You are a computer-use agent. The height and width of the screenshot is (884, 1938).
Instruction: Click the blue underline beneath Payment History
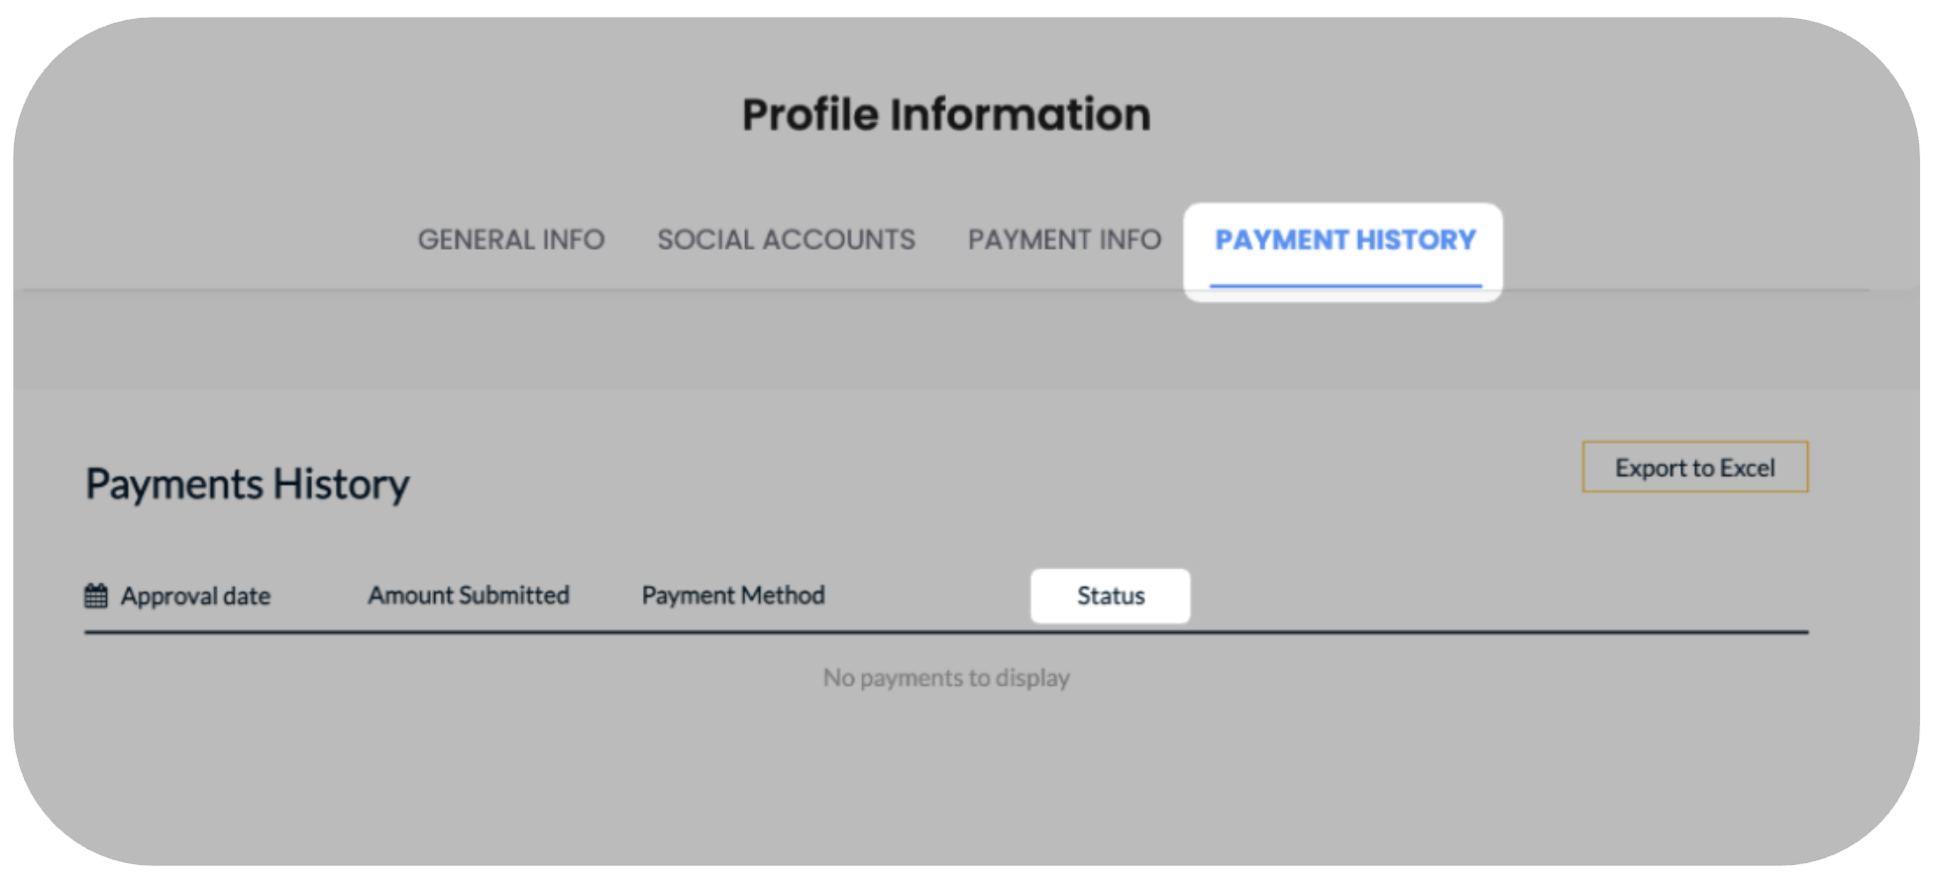click(x=1346, y=286)
